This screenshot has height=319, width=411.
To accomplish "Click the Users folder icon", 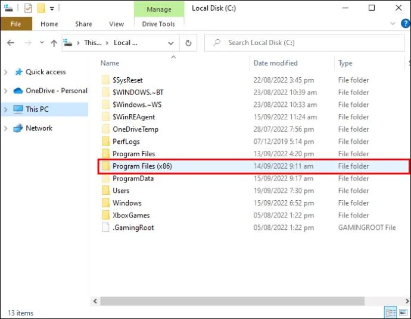I will click(105, 190).
